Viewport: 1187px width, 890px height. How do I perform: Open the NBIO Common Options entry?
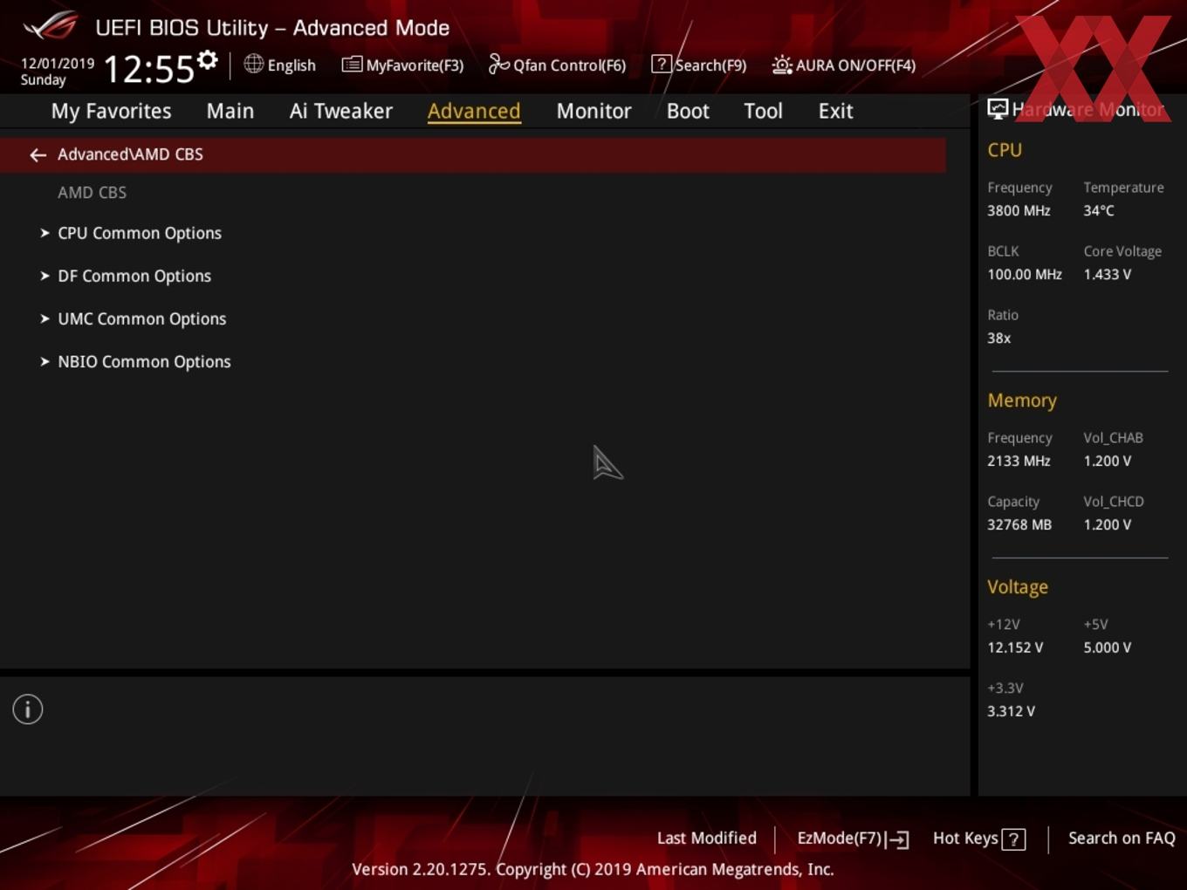pos(145,361)
